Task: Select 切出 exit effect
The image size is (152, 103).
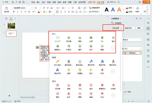Action: coord(102,95)
